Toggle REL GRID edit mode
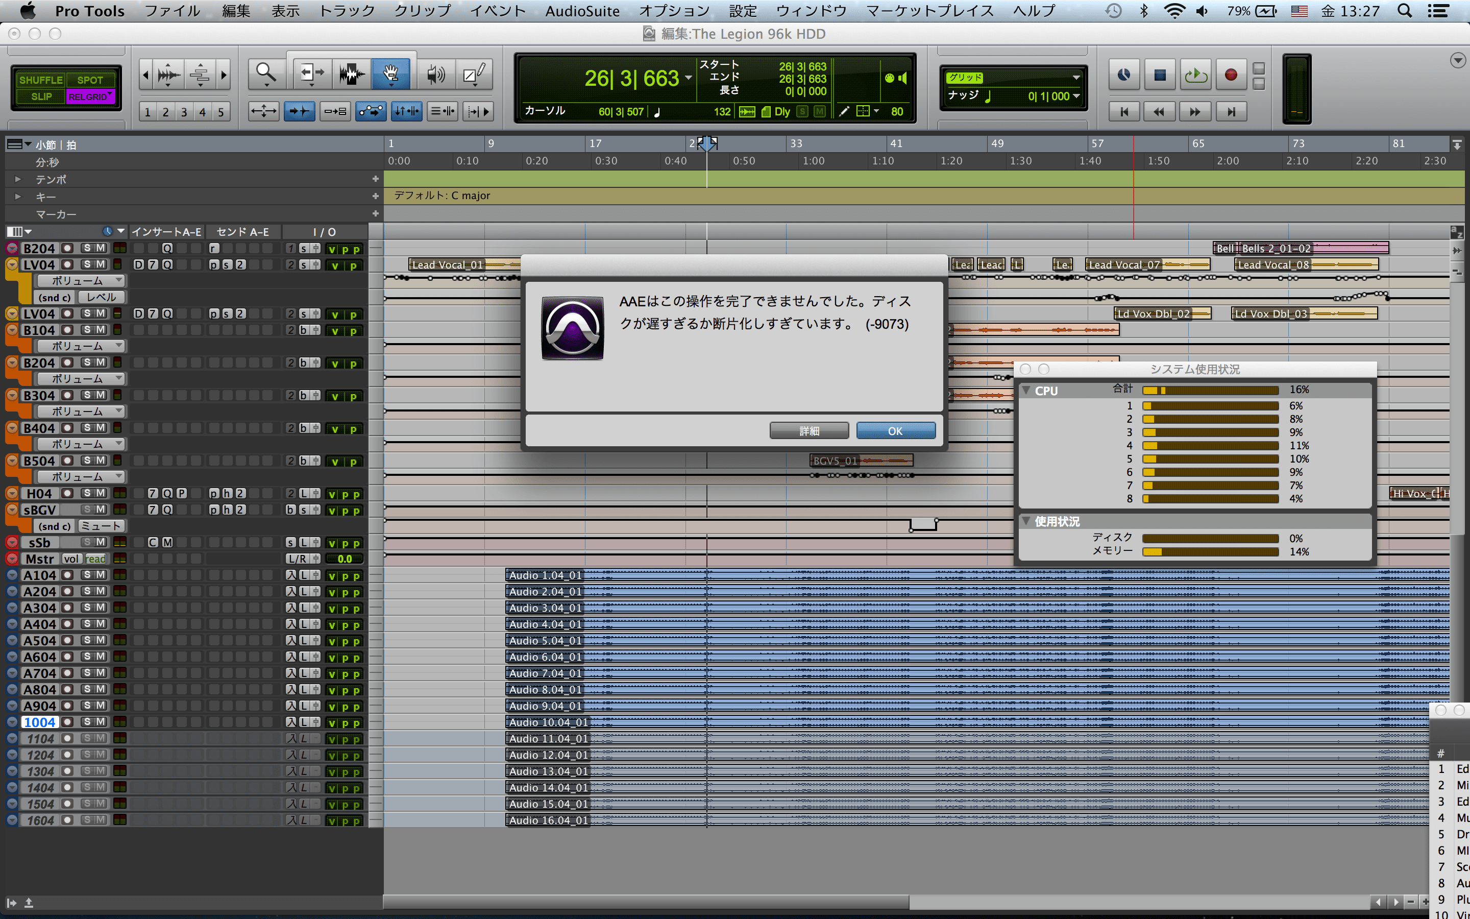The image size is (1470, 919). (90, 96)
